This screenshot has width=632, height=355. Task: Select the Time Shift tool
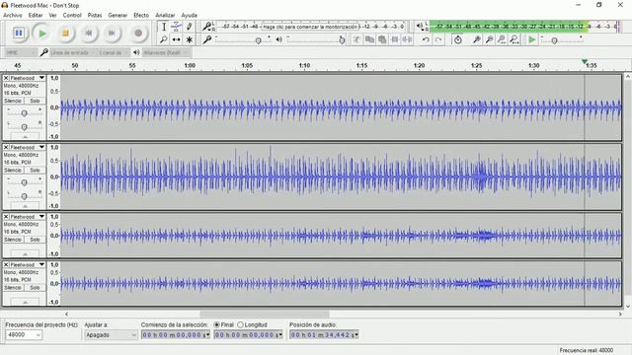click(x=176, y=39)
